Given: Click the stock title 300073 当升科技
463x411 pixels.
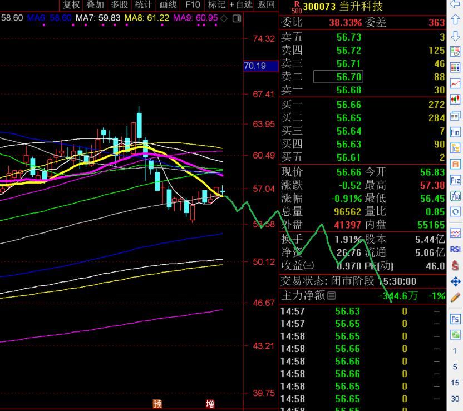Looking at the screenshot, I should (x=343, y=7).
